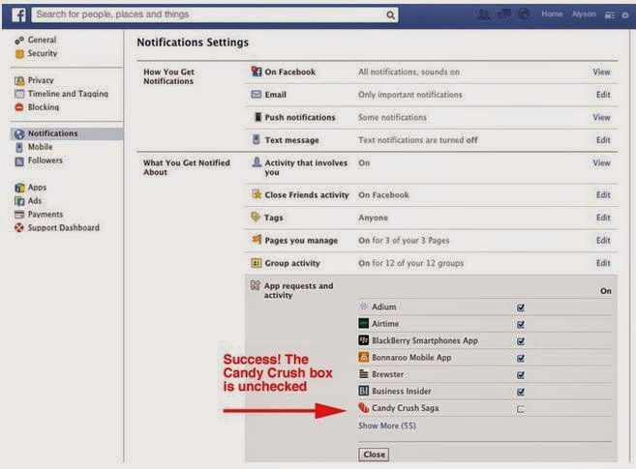The width and height of the screenshot is (636, 469).
Task: Click the On Facebook row icon
Action: click(x=256, y=72)
